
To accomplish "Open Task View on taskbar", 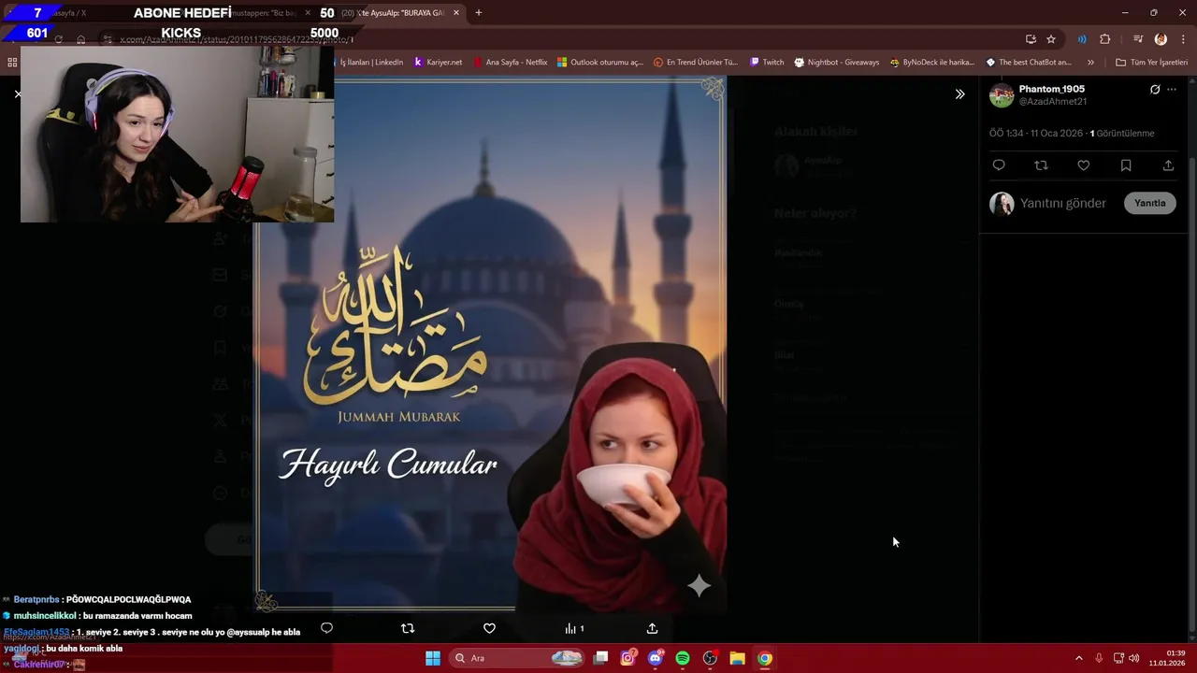I will click(600, 658).
